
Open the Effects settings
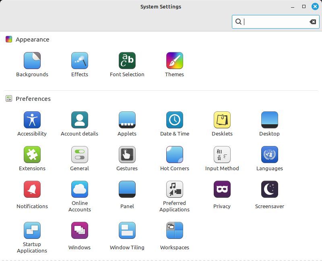tap(79, 64)
